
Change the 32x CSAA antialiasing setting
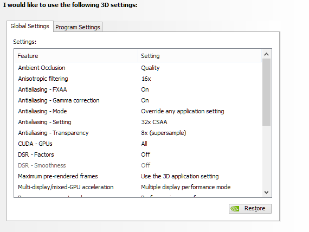154,122
